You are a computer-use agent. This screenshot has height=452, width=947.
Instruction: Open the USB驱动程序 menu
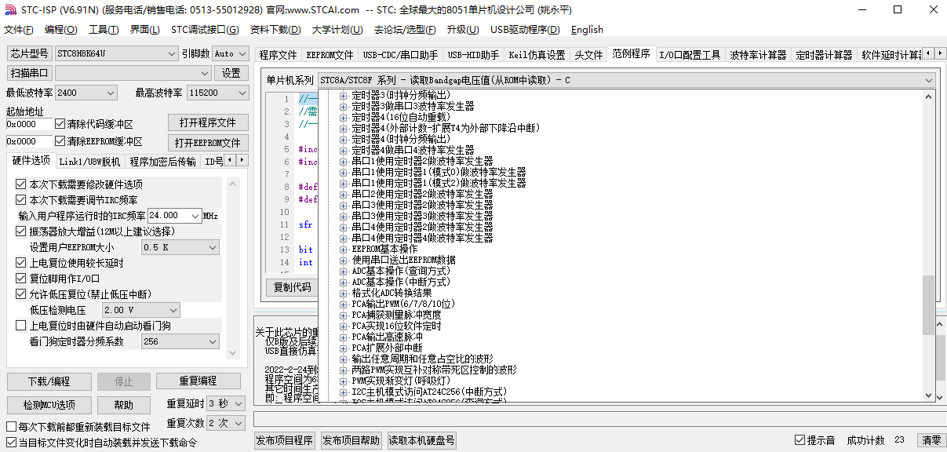pyautogui.click(x=525, y=30)
